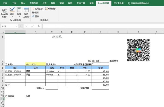Screen dimensions: 164x107
Task: Select column G header
Action: [100, 32]
